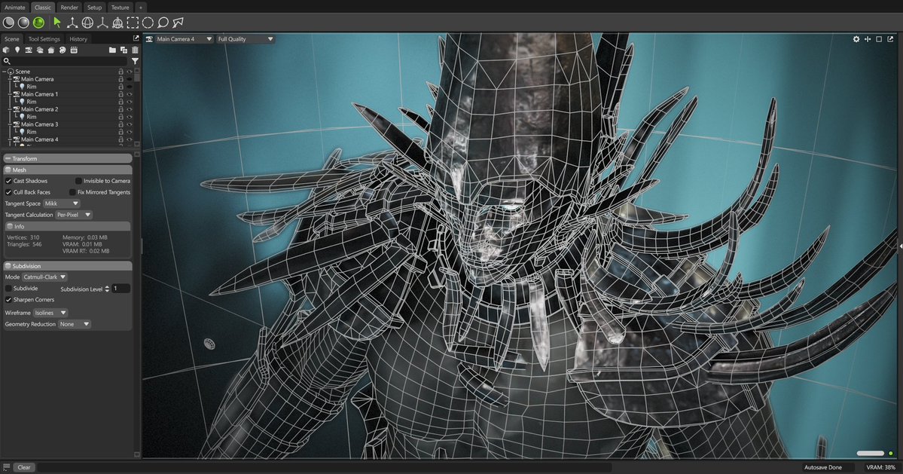Viewport: 903px width, 474px height.
Task: Collapse the Mesh section header
Action: tap(68, 170)
